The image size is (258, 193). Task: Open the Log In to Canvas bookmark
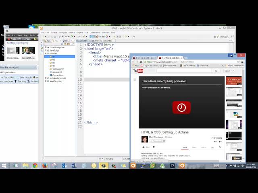[x=150, y=66]
